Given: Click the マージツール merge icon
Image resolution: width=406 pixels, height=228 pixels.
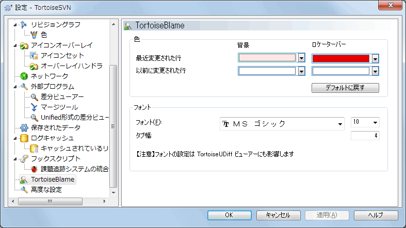Looking at the screenshot, I should coord(34,107).
